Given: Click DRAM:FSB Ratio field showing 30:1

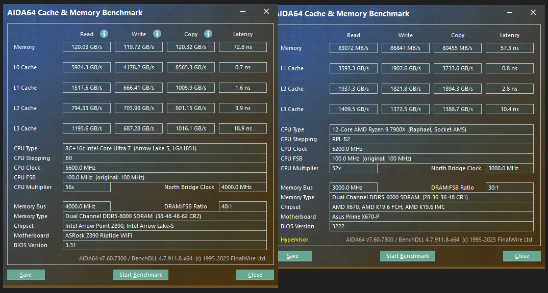Looking at the screenshot, I should point(510,188).
